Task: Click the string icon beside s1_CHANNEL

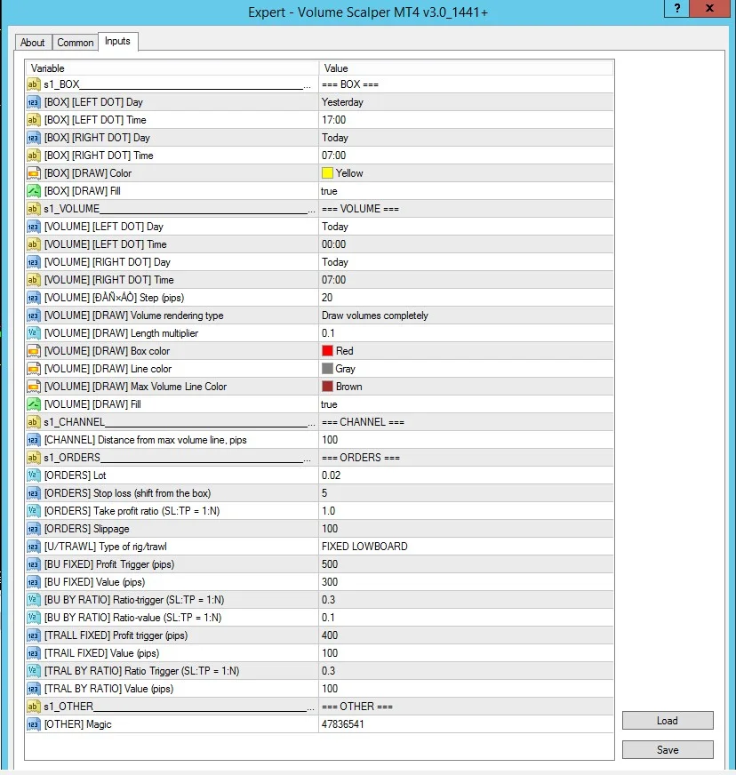Action: 33,422
